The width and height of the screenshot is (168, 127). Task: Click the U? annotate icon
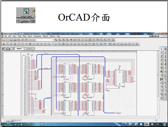75,40
